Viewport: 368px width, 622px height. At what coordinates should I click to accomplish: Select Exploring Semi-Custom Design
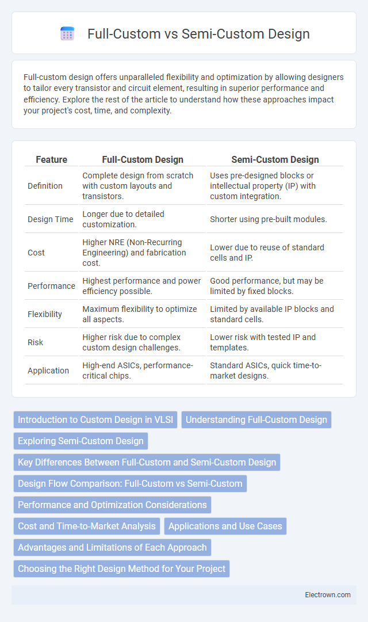click(80, 441)
